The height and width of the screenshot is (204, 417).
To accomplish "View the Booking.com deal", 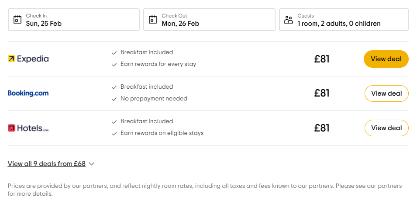I will [386, 93].
